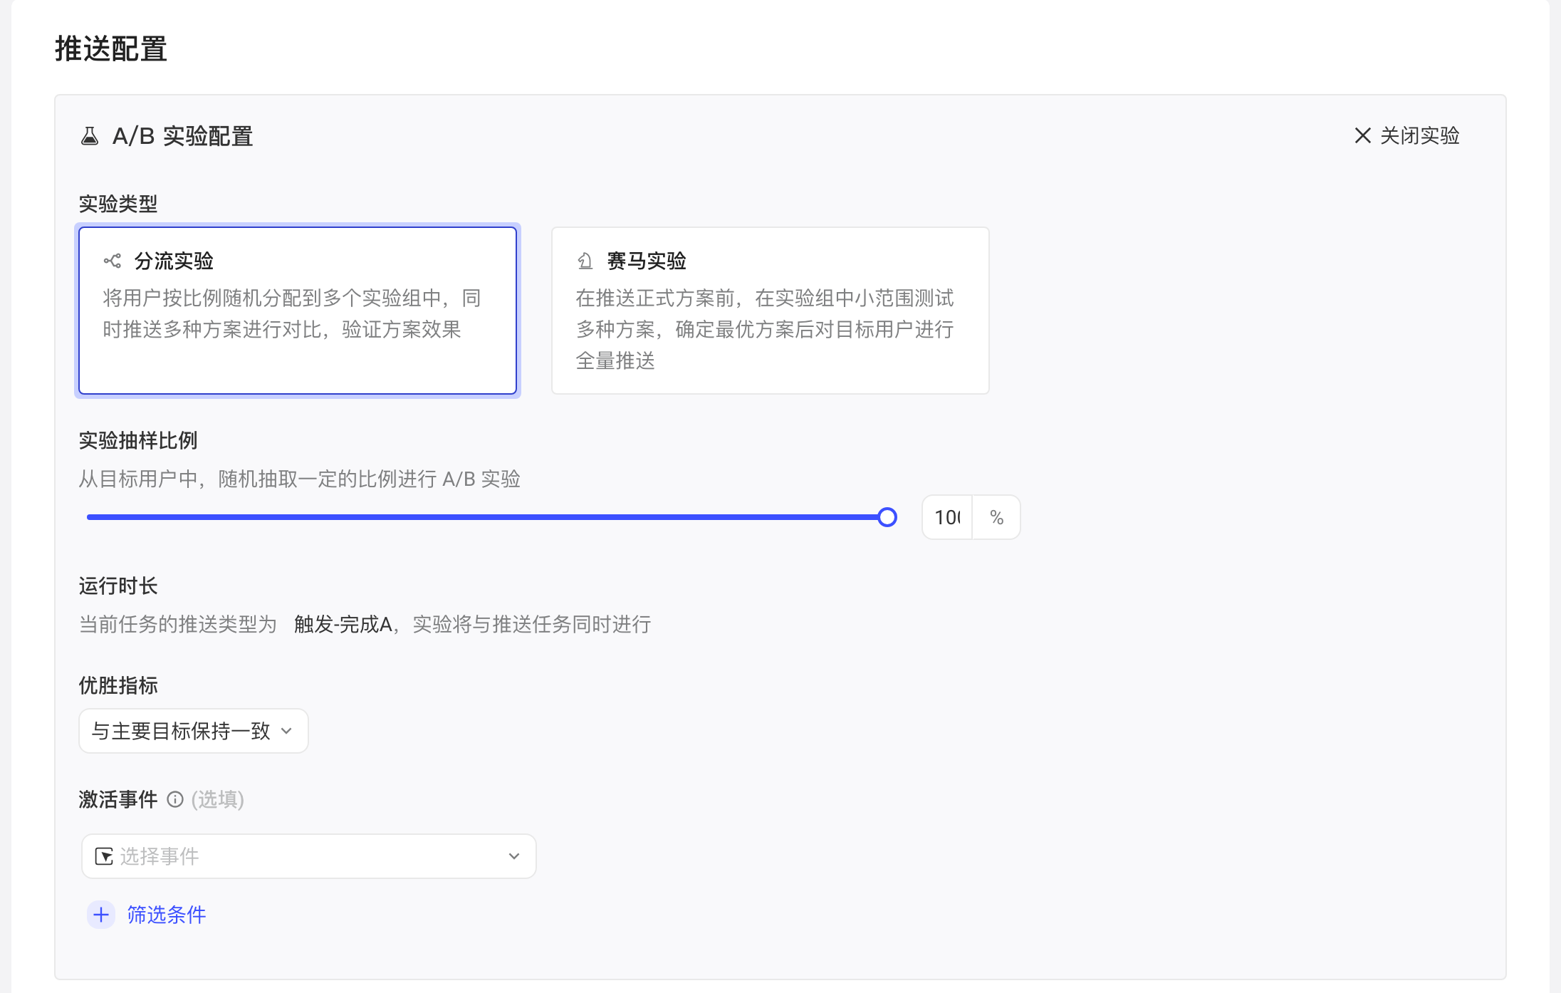1561x993 pixels.
Task: Click the cursor event icon in 选择事件
Action: click(104, 856)
